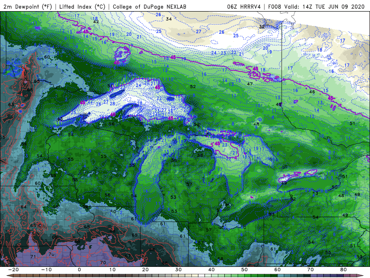370x278 pixels.
Task: Click the 30 label on the color scale
Action: pos(179,270)
